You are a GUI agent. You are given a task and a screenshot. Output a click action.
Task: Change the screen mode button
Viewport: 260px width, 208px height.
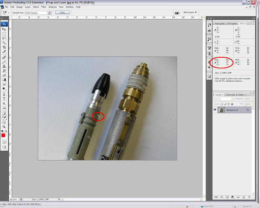pos(4,147)
